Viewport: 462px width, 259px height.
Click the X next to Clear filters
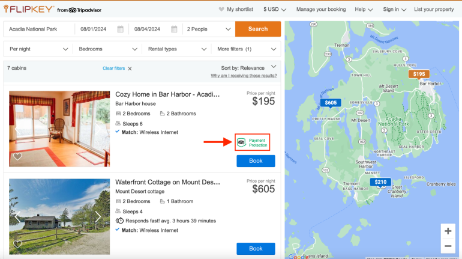[x=130, y=69]
